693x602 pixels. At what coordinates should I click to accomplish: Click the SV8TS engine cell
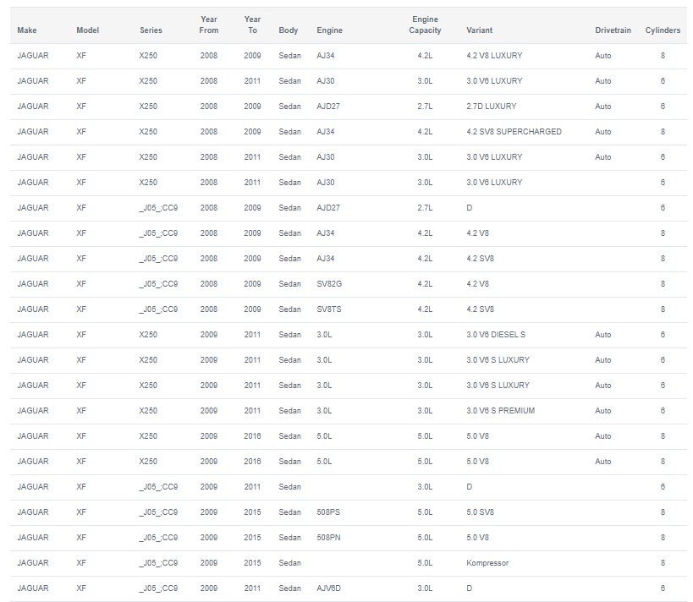pos(329,309)
